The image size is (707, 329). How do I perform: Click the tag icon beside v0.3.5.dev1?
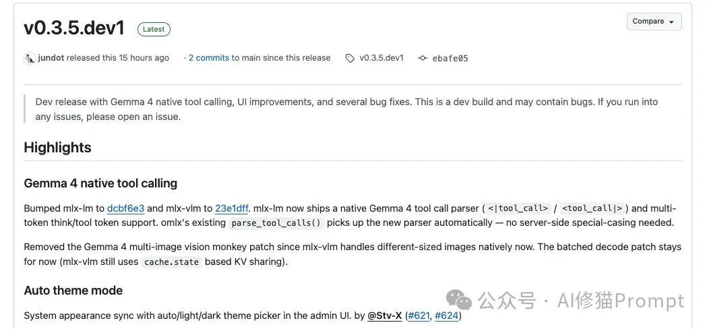(x=350, y=59)
